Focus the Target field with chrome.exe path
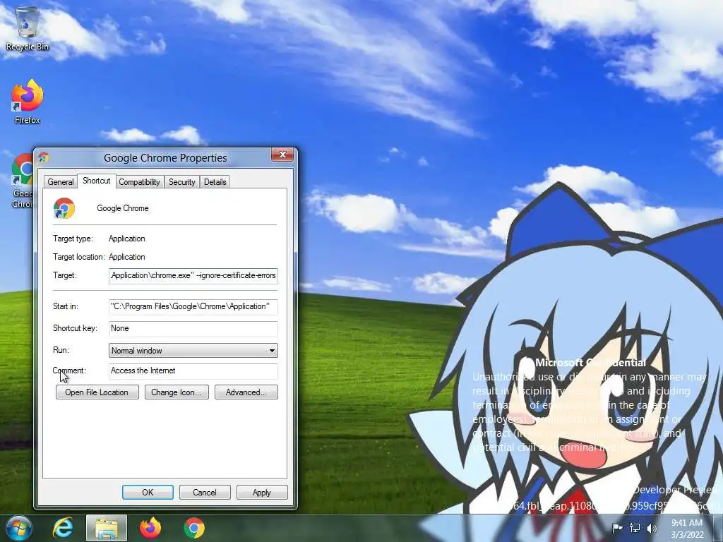 point(193,276)
